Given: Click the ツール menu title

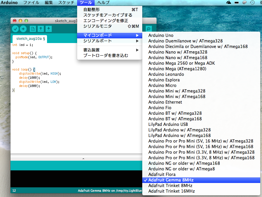Looking at the screenshot, I should click(x=86, y=3).
